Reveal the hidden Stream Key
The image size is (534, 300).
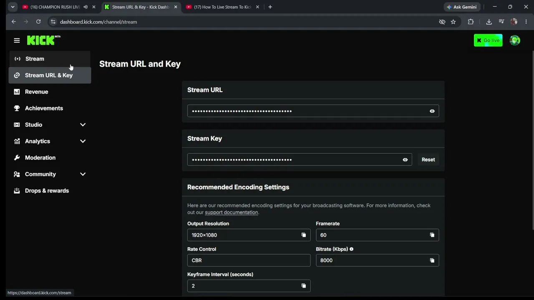click(405, 160)
